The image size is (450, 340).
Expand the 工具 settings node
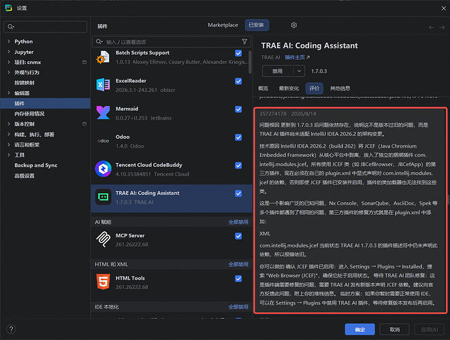point(9,155)
